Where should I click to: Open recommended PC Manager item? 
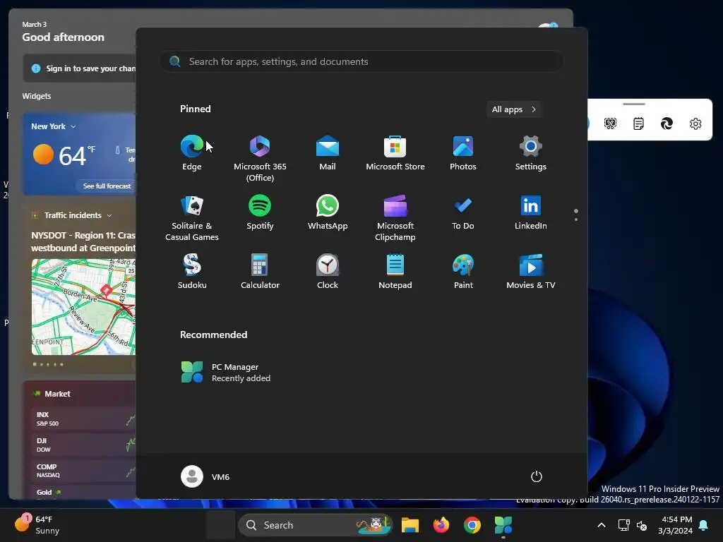226,373
